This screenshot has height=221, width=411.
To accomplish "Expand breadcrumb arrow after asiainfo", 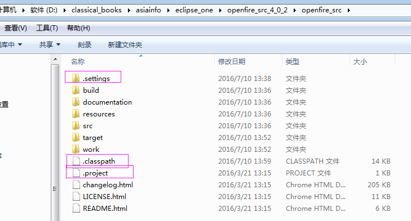I will [x=168, y=11].
